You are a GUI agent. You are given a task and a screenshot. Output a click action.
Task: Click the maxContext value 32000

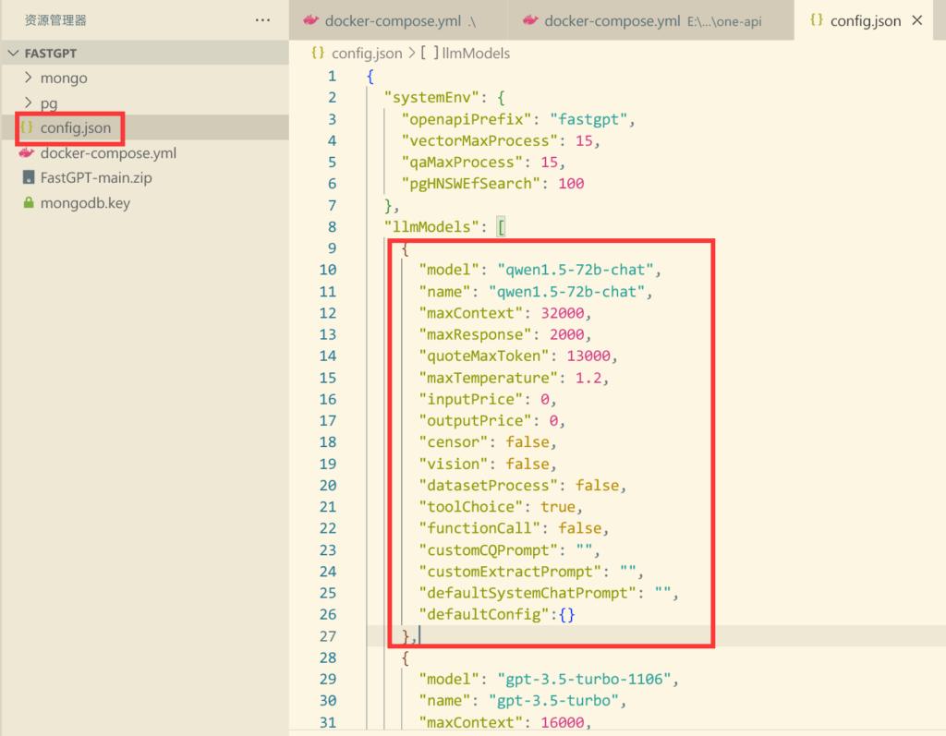coord(563,313)
